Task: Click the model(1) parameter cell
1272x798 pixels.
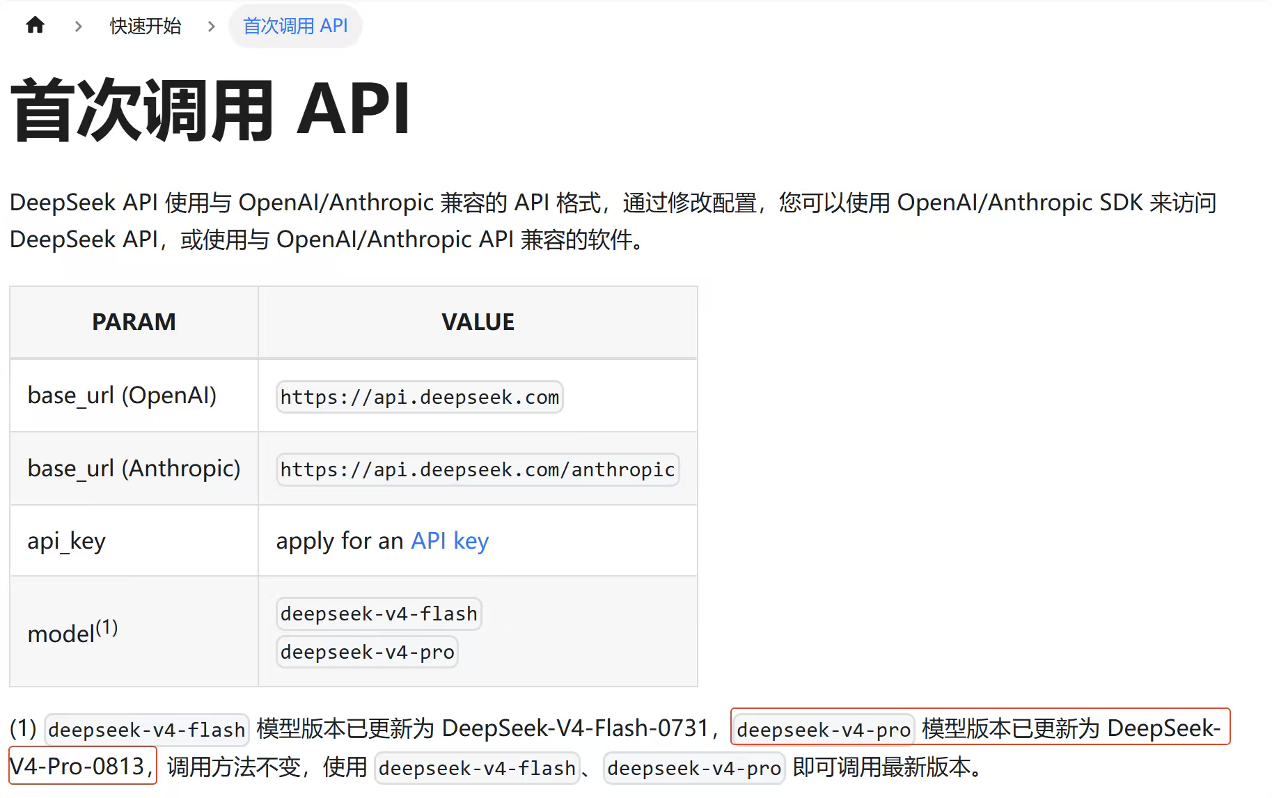Action: [x=134, y=632]
